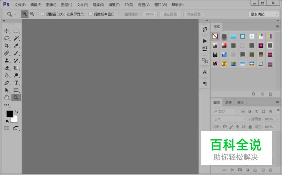Enable 调整窗口大小以满屏显示 checkbox
Image resolution: width=282 pixels, height=175 pixels.
[43, 14]
